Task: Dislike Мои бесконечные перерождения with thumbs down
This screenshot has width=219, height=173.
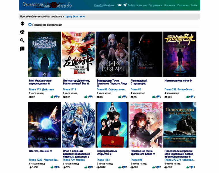Action: click(x=56, y=97)
